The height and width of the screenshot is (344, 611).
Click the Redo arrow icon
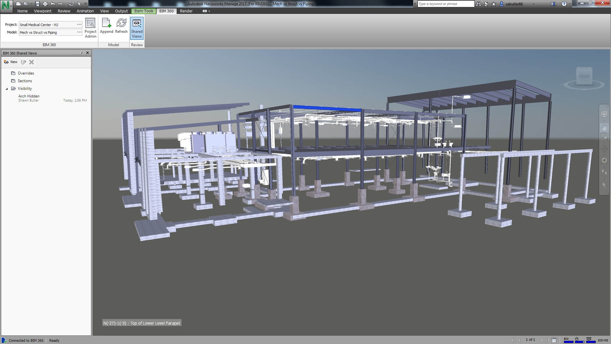coord(60,4)
